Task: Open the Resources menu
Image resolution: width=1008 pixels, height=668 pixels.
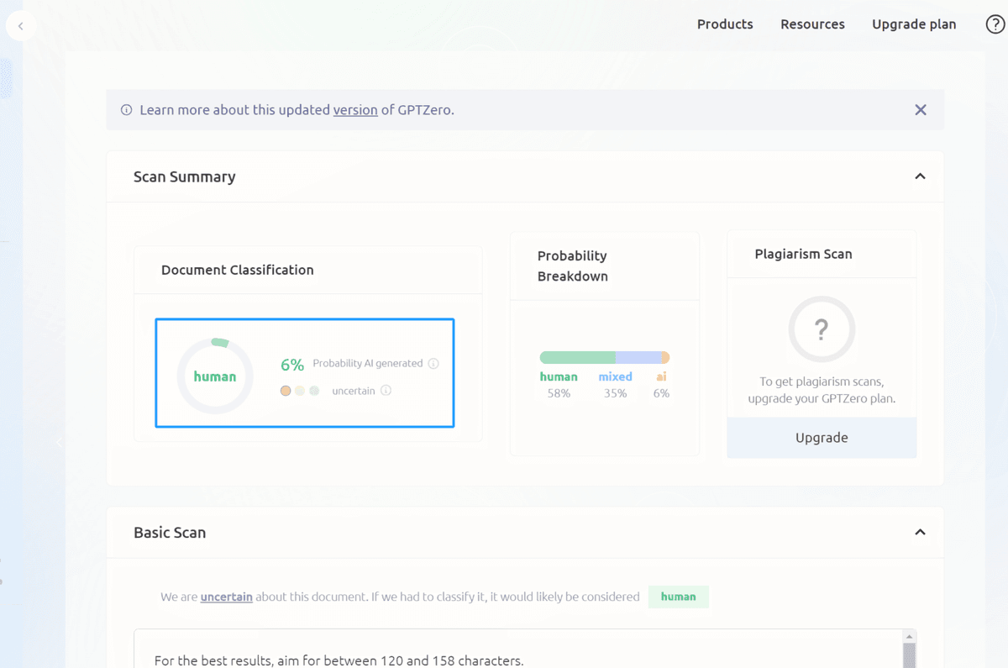Action: pos(812,24)
